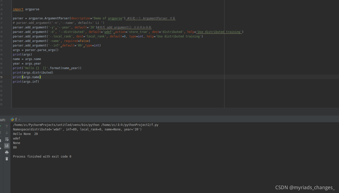
Task: Select the 'f' run tab
Action: (16, 120)
